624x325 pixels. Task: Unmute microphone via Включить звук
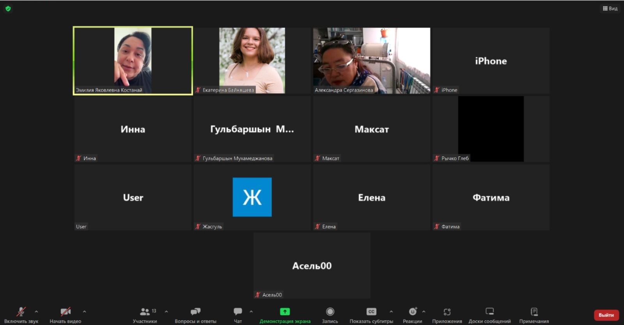click(x=21, y=312)
